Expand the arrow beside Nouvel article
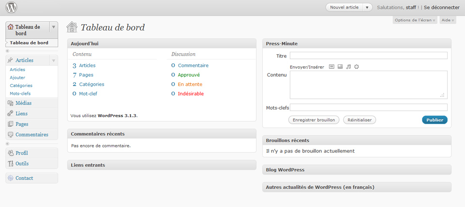This screenshot has width=465, height=207. (367, 7)
